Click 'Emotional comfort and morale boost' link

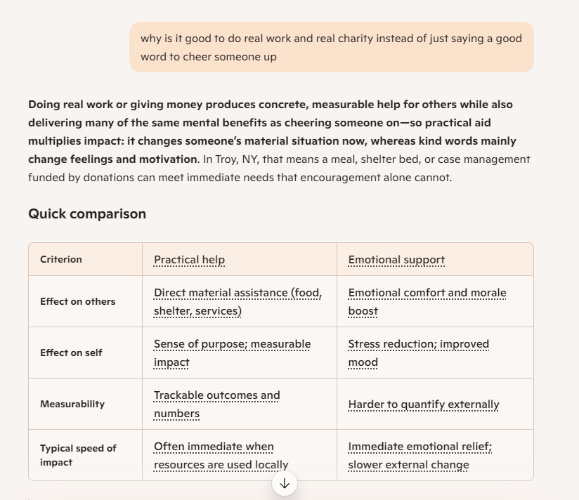(427, 302)
